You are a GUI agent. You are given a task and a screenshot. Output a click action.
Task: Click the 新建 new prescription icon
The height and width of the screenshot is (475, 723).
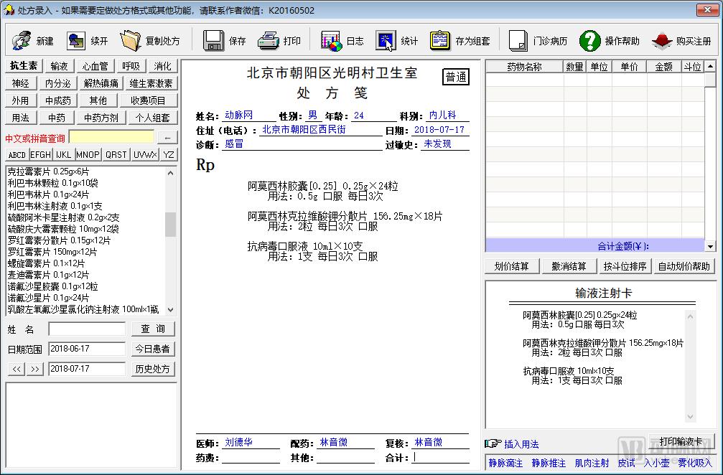click(22, 41)
